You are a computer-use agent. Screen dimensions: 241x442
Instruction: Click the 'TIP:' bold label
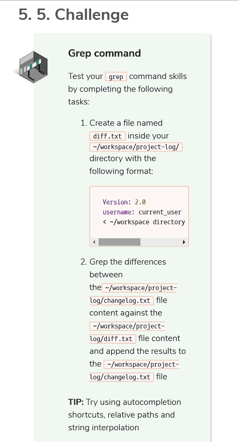pyautogui.click(x=76, y=402)
